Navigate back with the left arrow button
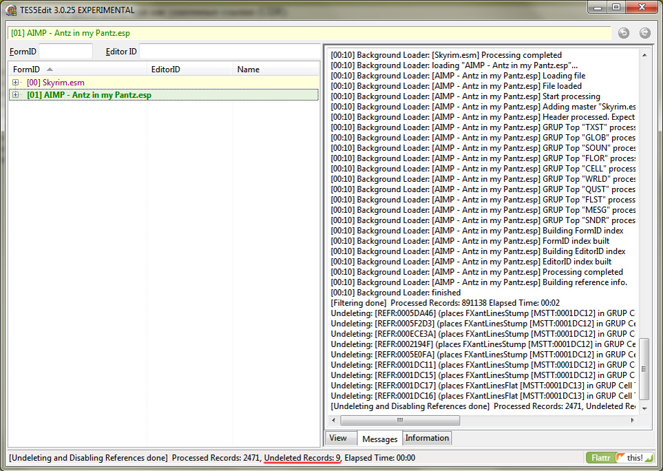Image resolution: width=663 pixels, height=471 pixels. tap(624, 33)
